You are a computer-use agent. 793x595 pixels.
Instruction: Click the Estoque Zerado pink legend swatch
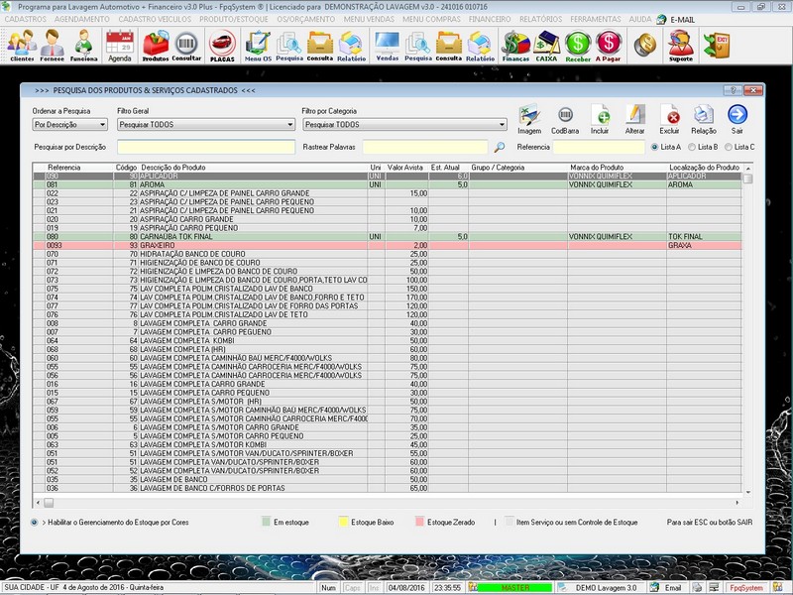pyautogui.click(x=419, y=522)
